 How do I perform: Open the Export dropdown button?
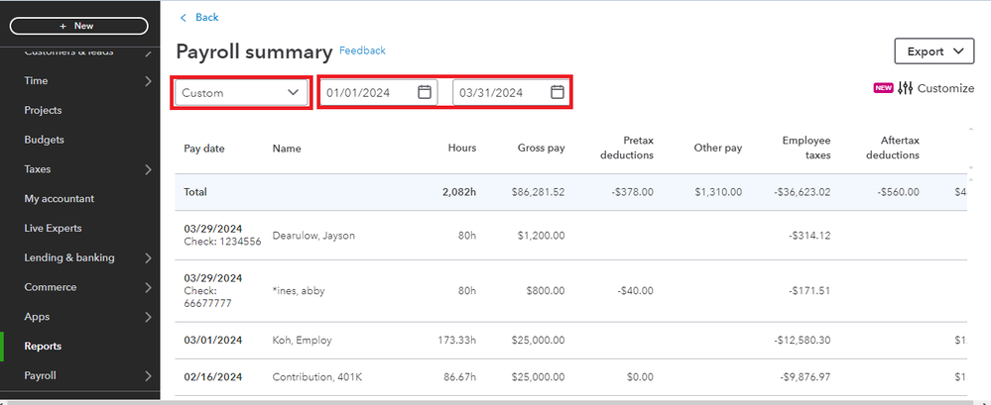933,51
